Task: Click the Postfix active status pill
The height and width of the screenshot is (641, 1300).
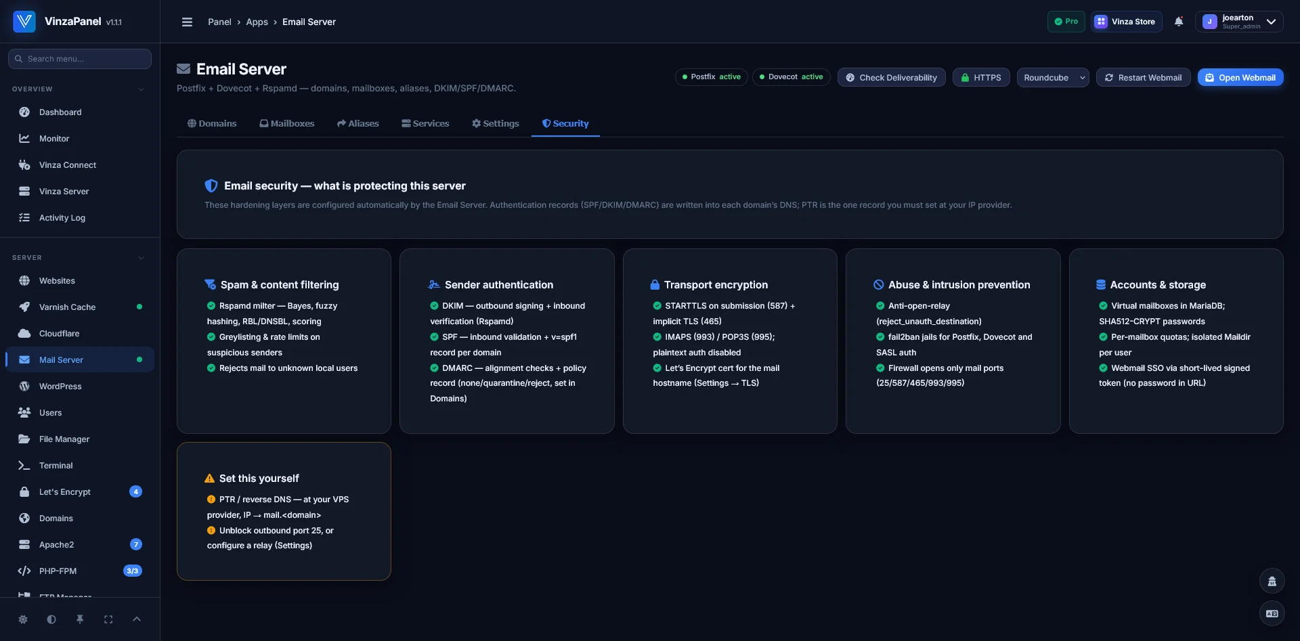Action: click(712, 77)
